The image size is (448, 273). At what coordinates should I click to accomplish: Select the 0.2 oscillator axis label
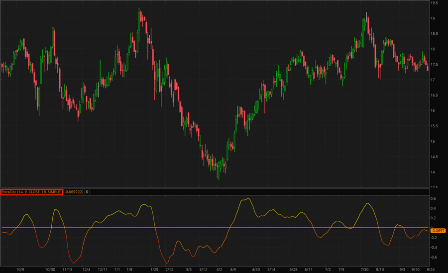coord(434,218)
